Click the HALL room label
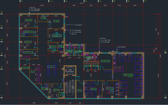Viewport: 168px width, 105px height. [51, 67]
